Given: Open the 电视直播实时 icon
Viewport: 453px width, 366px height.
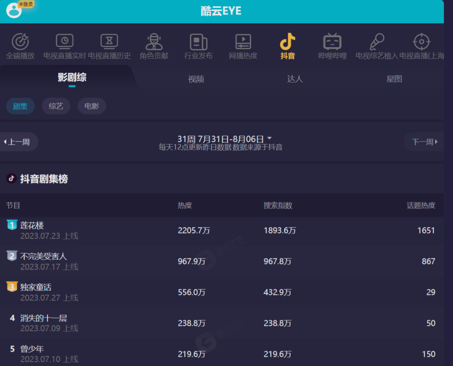Looking at the screenshot, I should pos(64,42).
